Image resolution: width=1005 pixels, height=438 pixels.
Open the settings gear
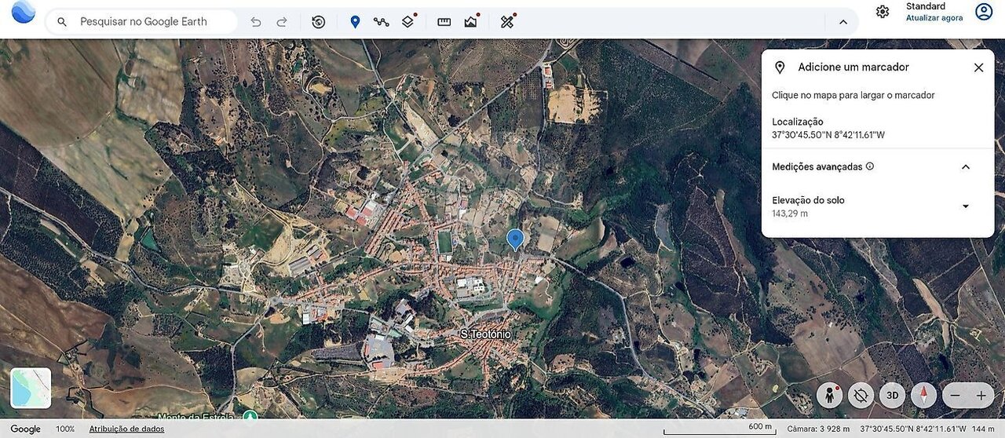click(883, 12)
